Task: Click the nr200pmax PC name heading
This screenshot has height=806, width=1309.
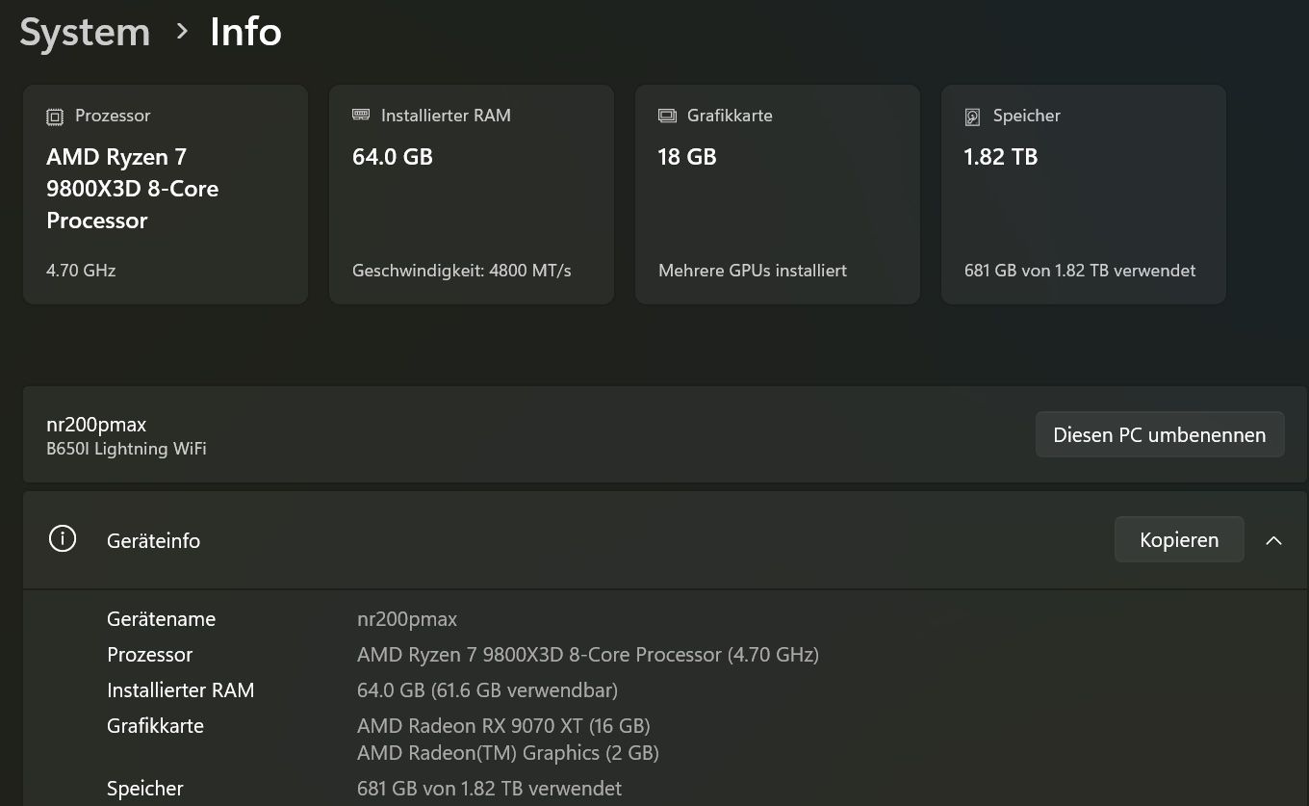Action: coord(96,425)
